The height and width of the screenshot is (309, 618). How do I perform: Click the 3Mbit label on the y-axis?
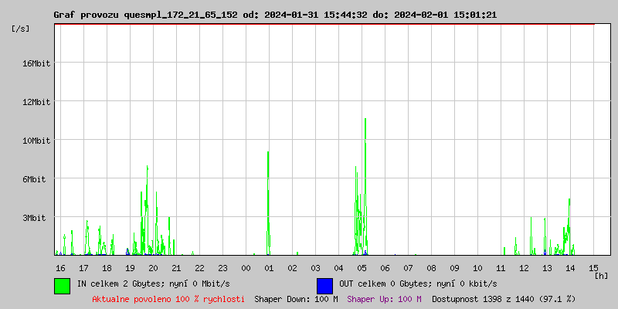(39, 218)
